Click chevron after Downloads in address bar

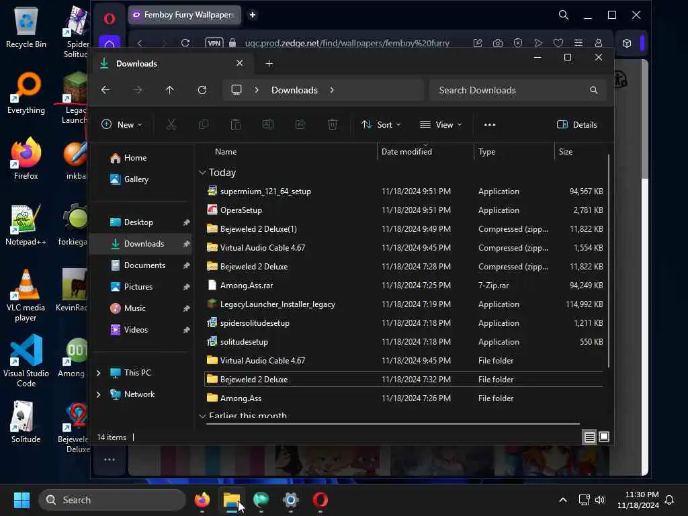pos(332,90)
